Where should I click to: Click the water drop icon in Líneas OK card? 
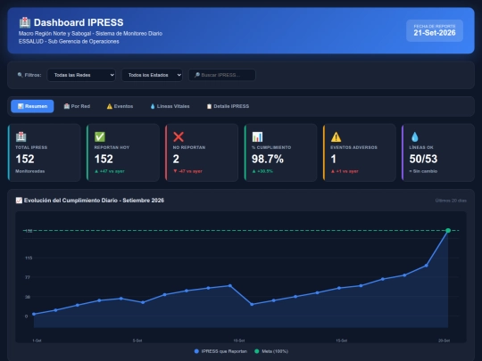[x=415, y=136]
